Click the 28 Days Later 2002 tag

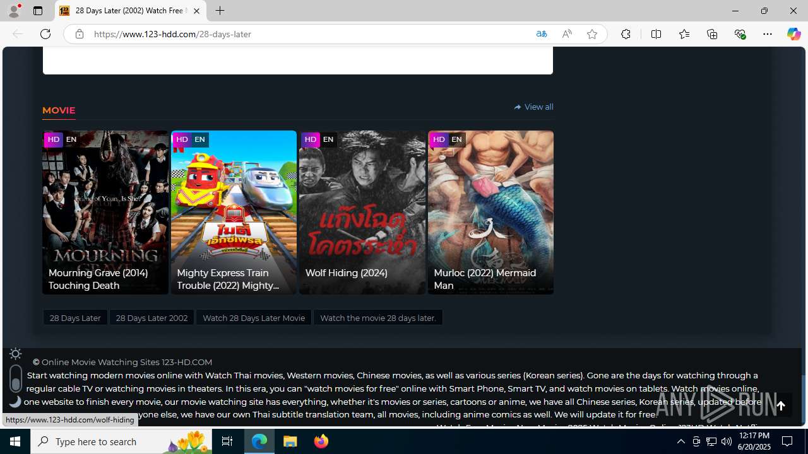pyautogui.click(x=151, y=318)
